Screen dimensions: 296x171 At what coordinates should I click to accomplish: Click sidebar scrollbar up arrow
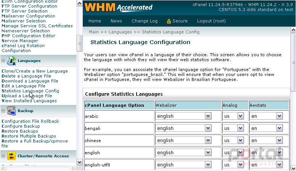click(x=80, y=3)
